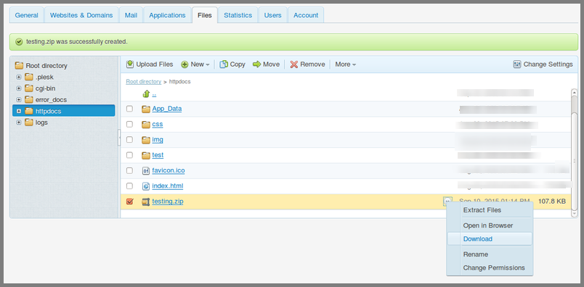This screenshot has height=287, width=584.
Task: Open the css folder link
Action: [158, 124]
